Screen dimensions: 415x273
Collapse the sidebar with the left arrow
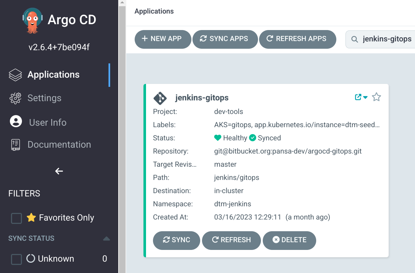tap(59, 171)
